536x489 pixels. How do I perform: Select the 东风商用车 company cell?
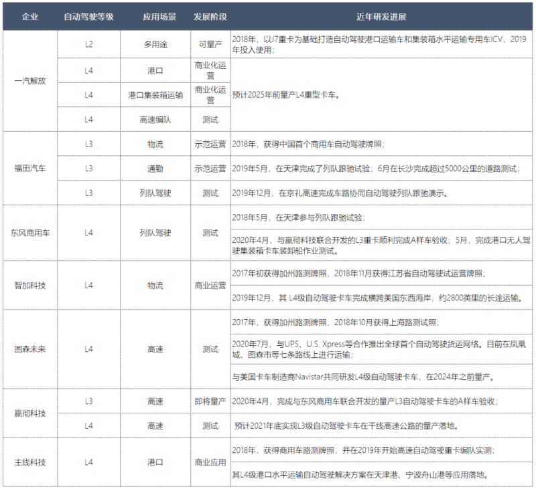pyautogui.click(x=29, y=233)
